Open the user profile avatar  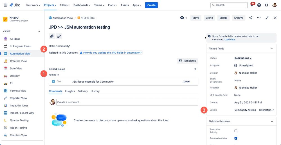[274, 5]
